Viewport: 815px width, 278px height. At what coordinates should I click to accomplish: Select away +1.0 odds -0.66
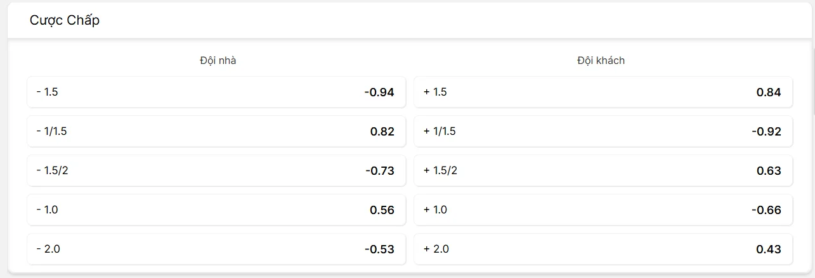603,210
